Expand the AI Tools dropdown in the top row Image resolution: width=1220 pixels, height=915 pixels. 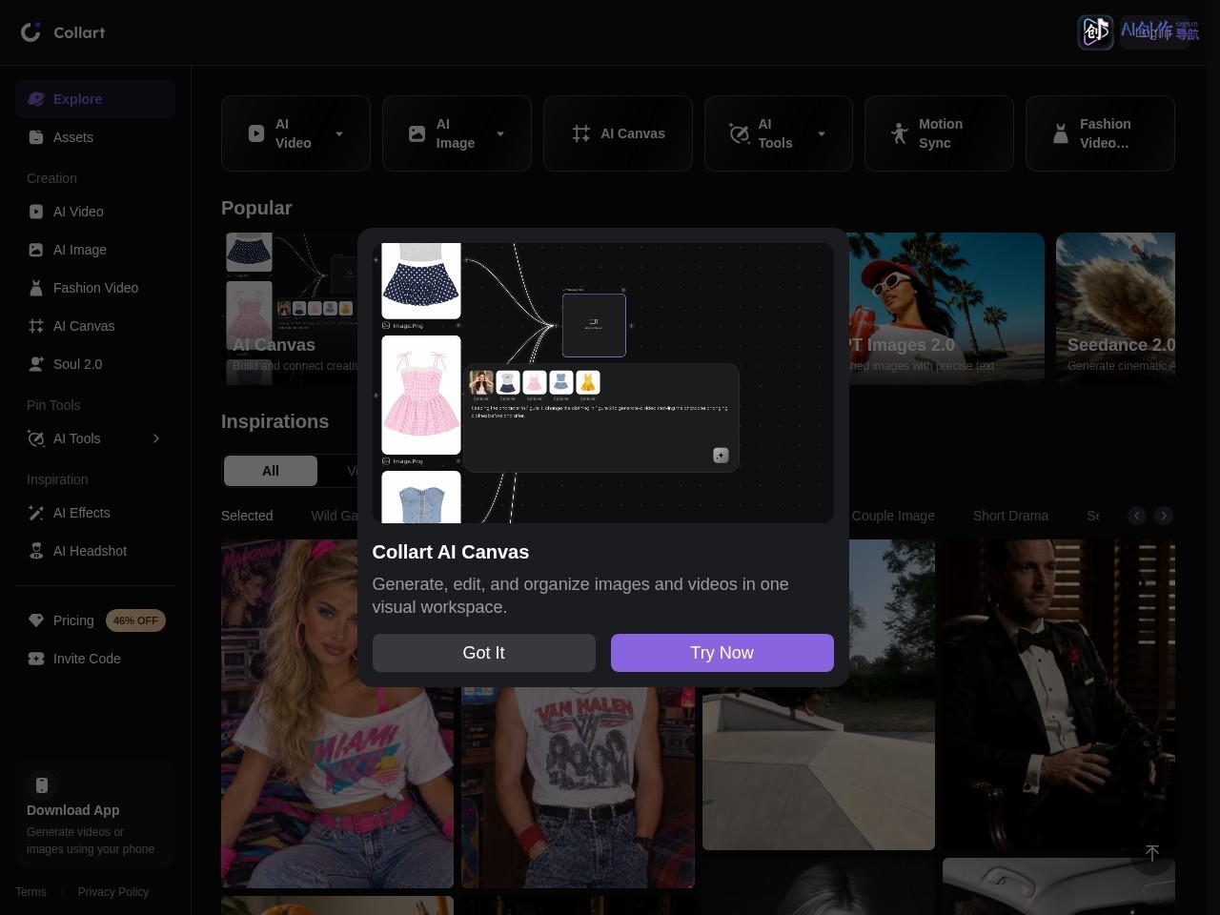[x=822, y=134]
